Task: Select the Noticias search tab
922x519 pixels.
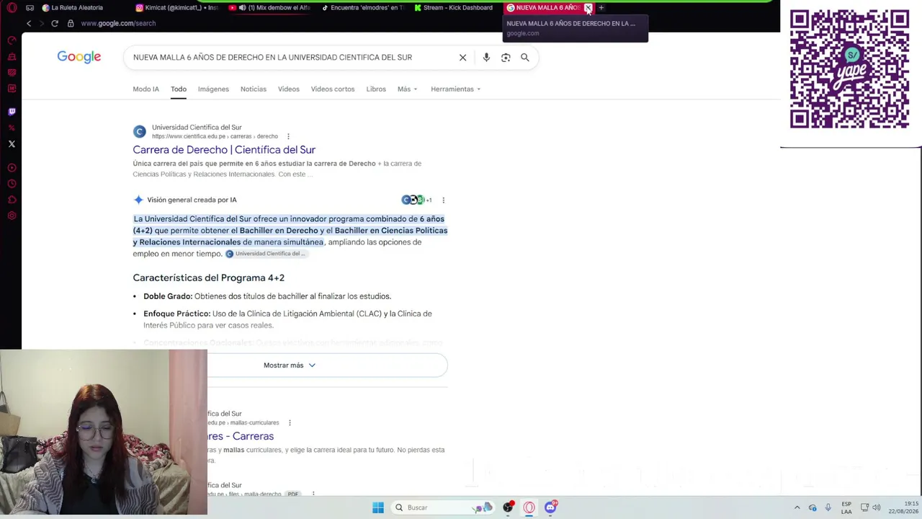Action: click(254, 89)
